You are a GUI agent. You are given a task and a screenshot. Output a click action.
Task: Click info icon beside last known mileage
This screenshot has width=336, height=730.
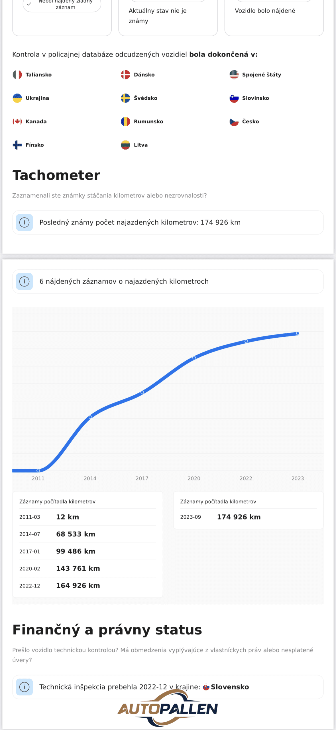click(25, 222)
